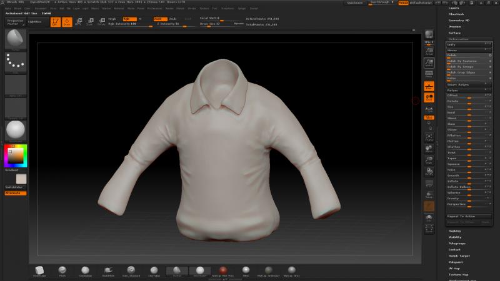Apply the MatCap Red Wax material

(x=223, y=271)
